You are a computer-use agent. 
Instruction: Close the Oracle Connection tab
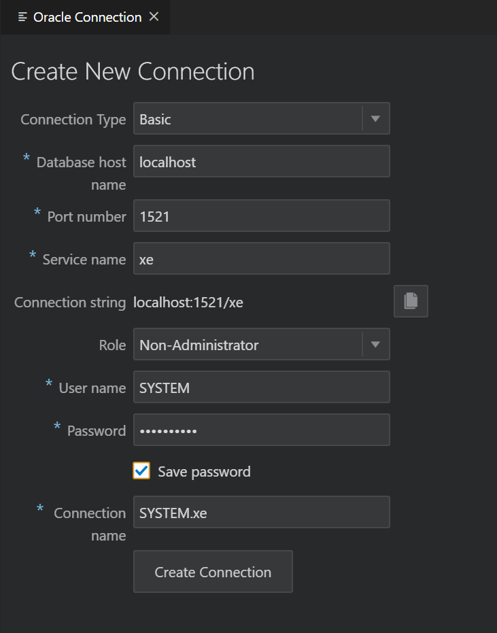click(x=153, y=17)
